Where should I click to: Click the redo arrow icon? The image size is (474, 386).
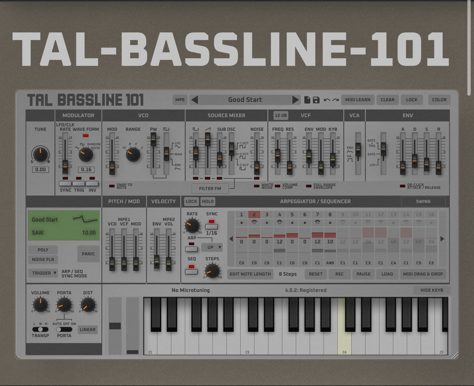pyautogui.click(x=335, y=100)
